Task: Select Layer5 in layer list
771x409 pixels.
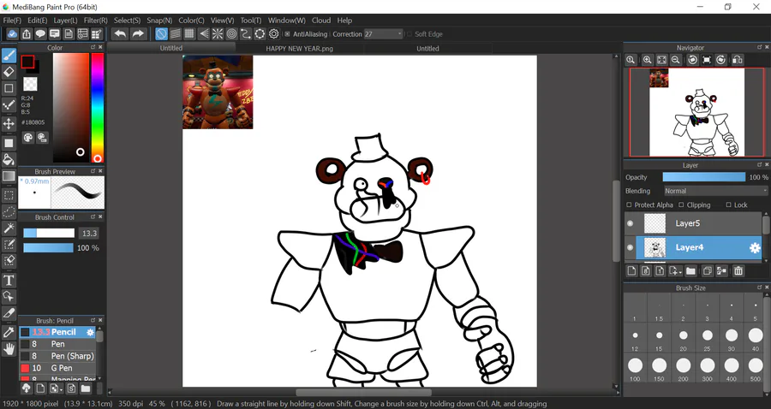Action: 693,223
